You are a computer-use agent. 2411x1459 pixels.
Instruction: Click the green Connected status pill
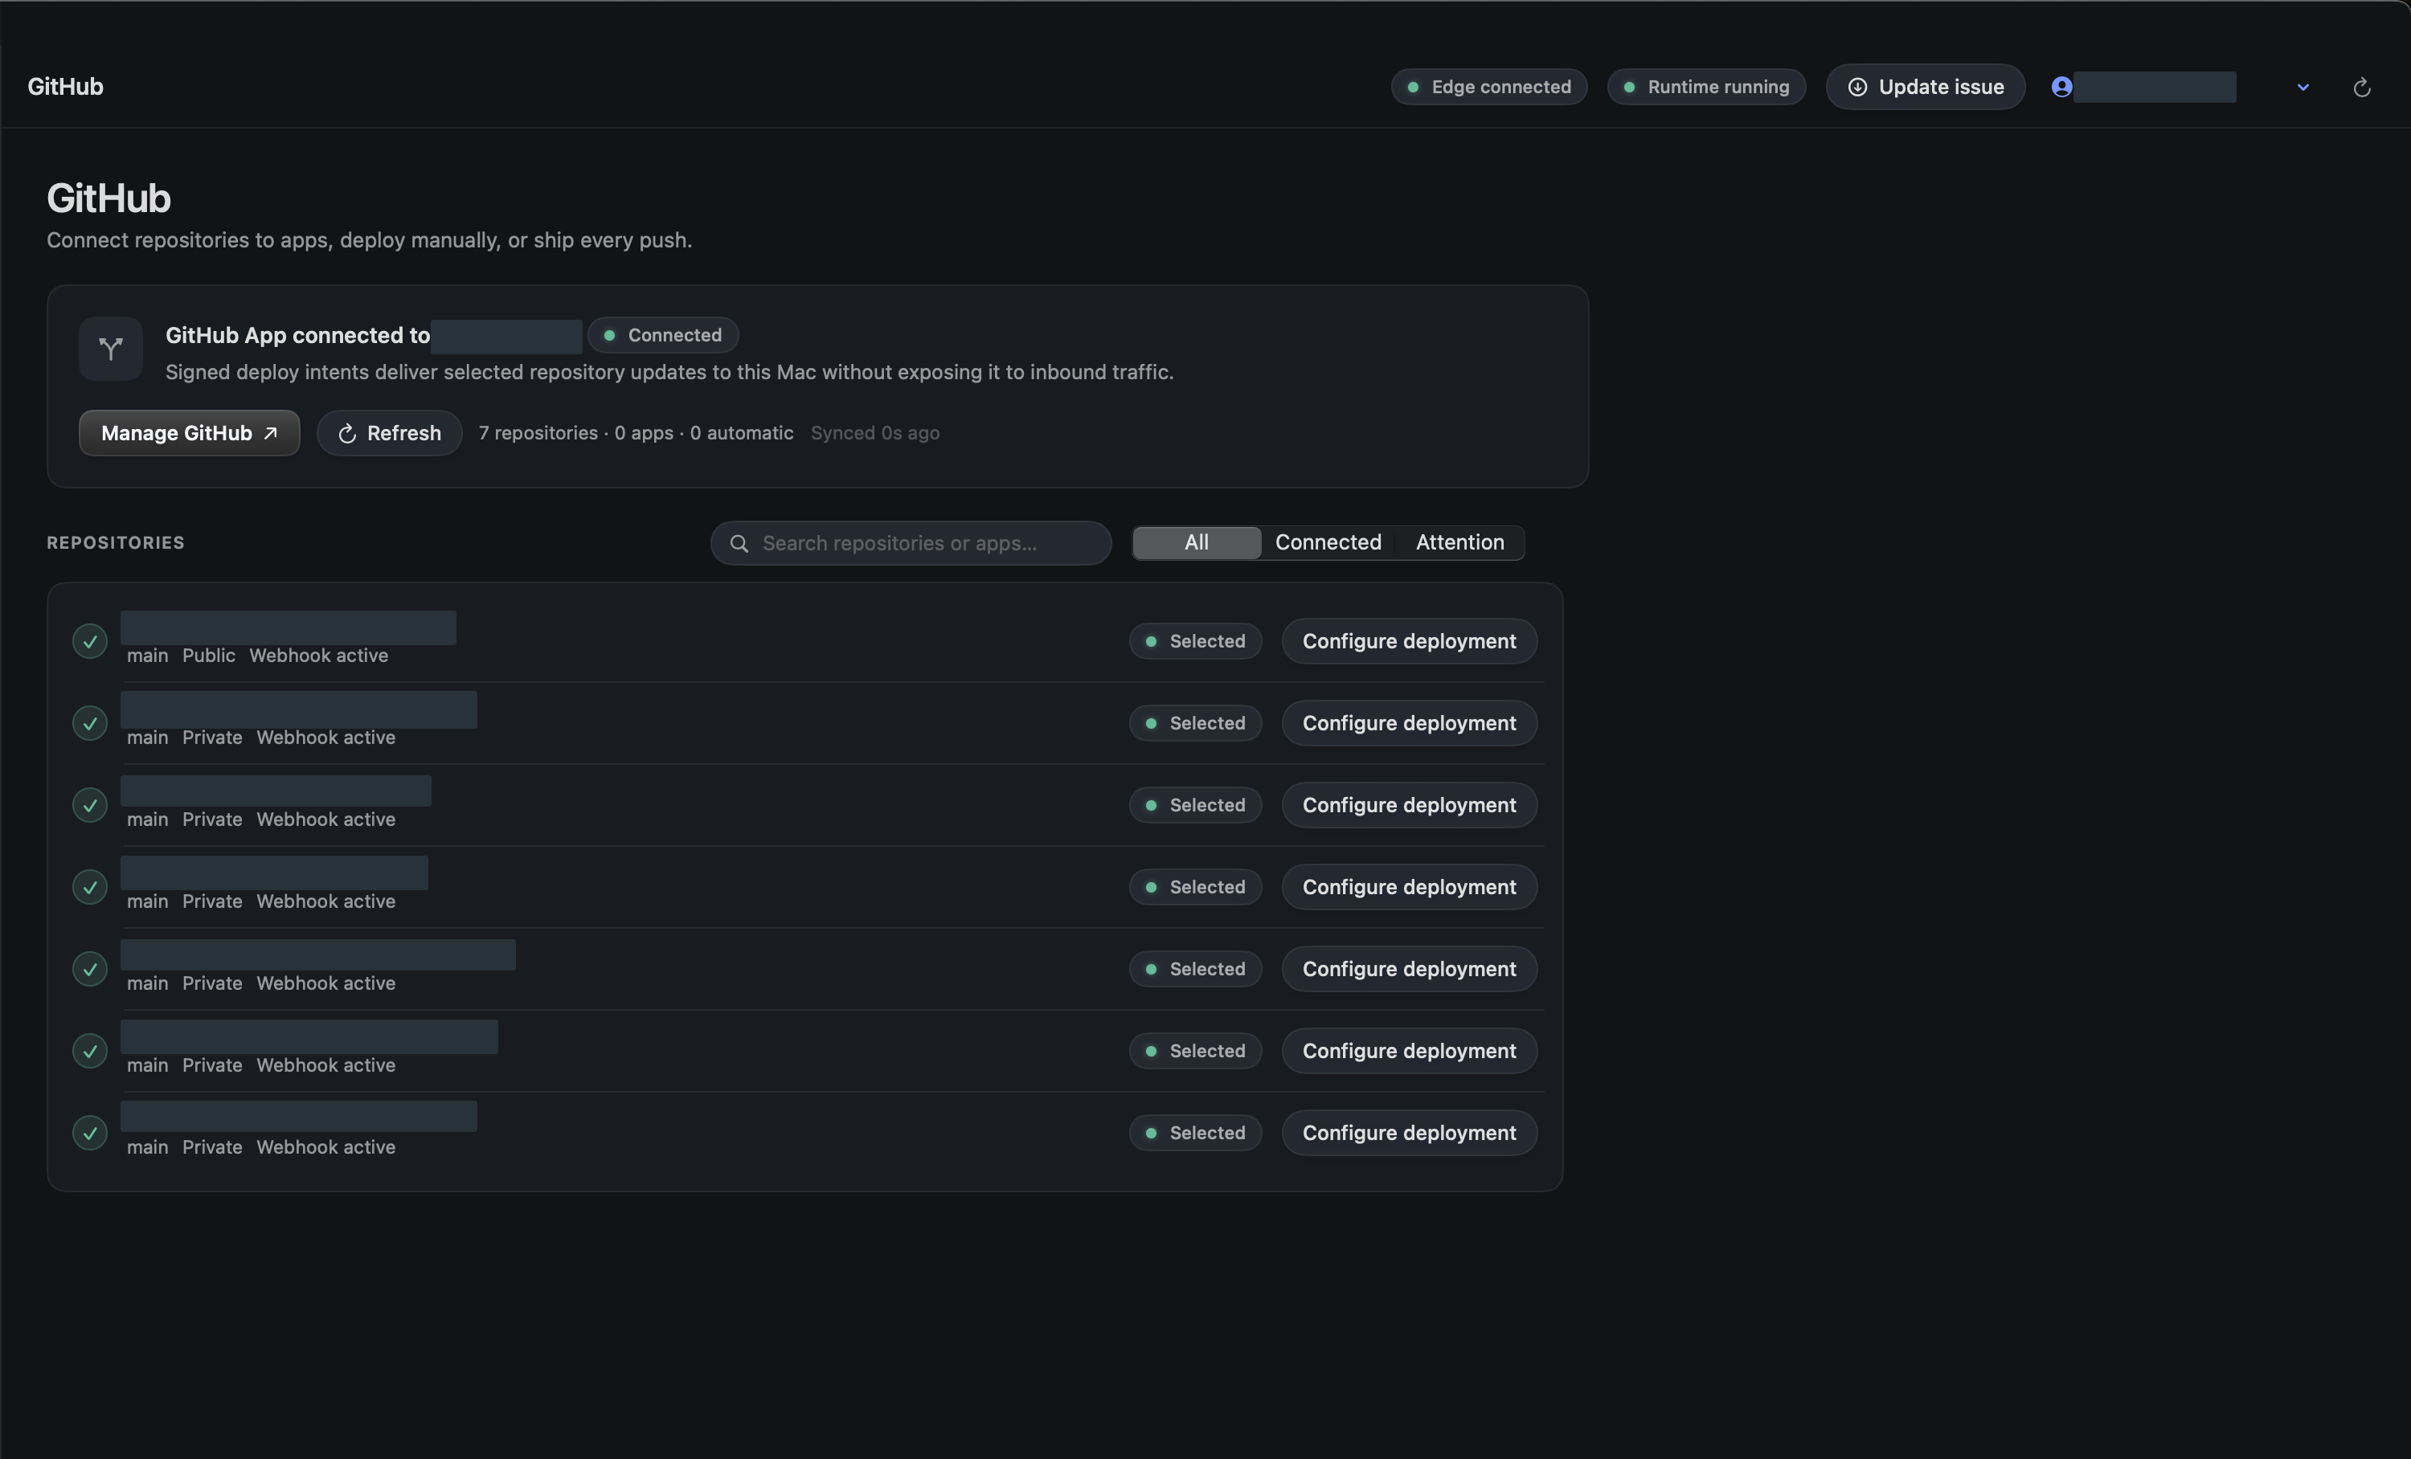[662, 335]
